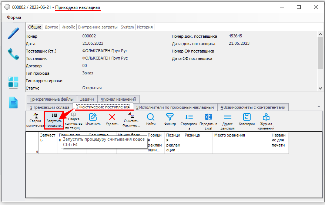Click the scroll down arrow of details panel
325x205 pixels.
click(320, 88)
